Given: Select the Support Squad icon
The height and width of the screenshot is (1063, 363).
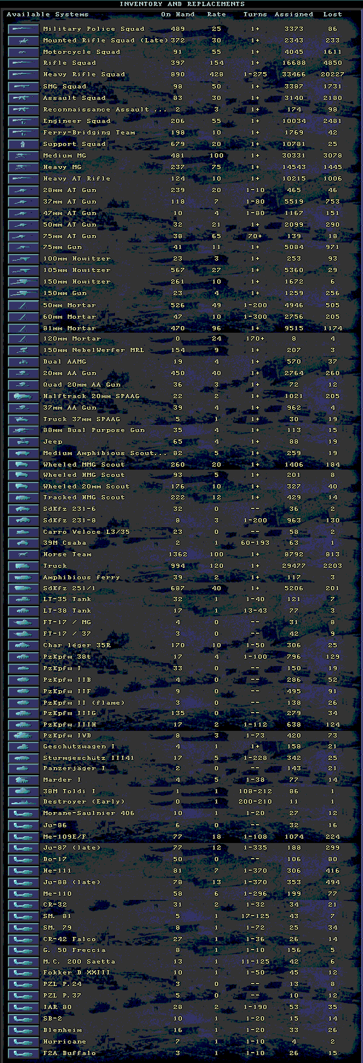Looking at the screenshot, I should click(23, 144).
